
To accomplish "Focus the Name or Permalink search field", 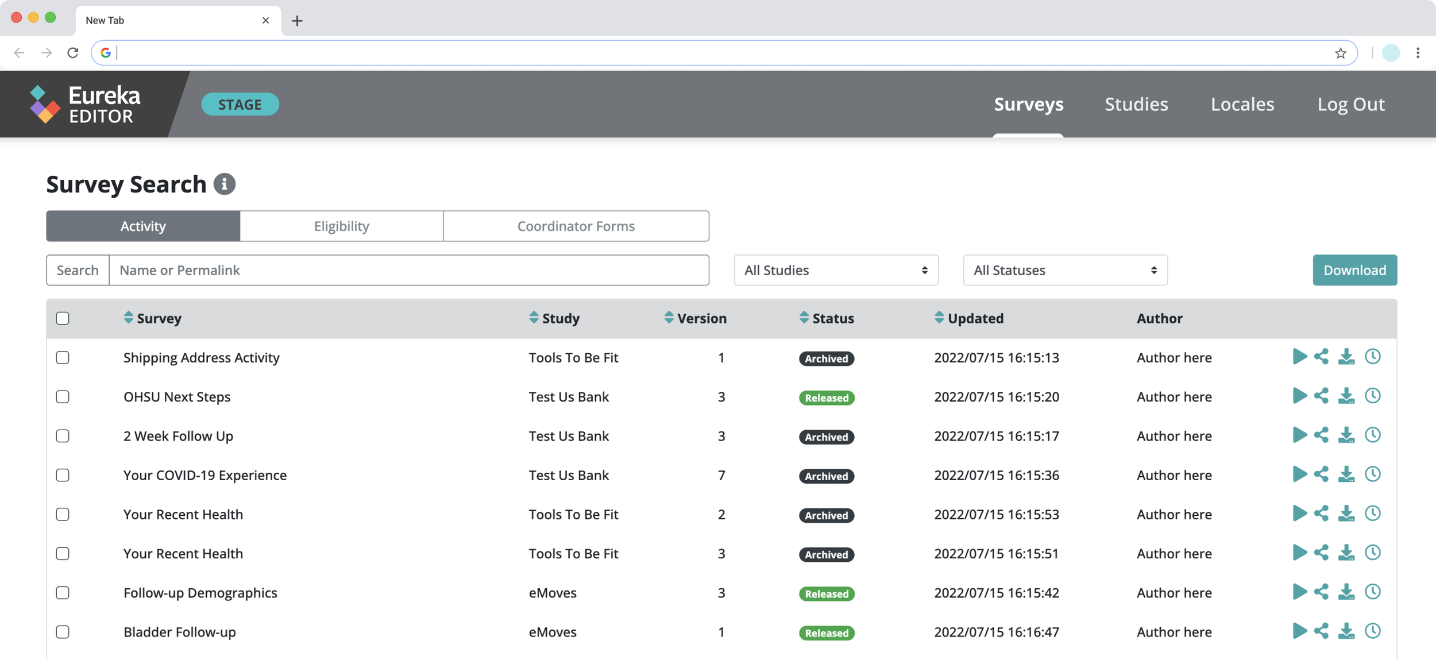I will [408, 270].
